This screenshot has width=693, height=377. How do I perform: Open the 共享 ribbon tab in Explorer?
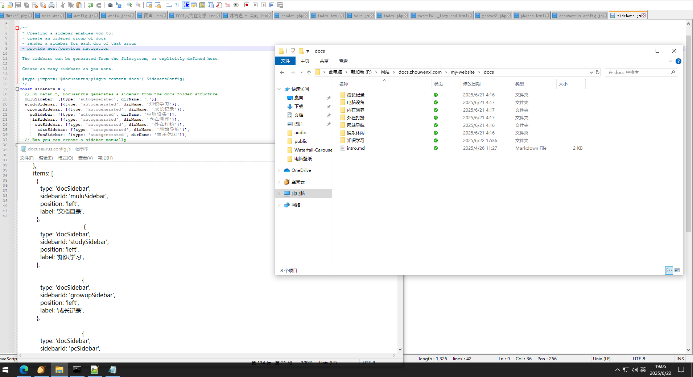(x=324, y=61)
